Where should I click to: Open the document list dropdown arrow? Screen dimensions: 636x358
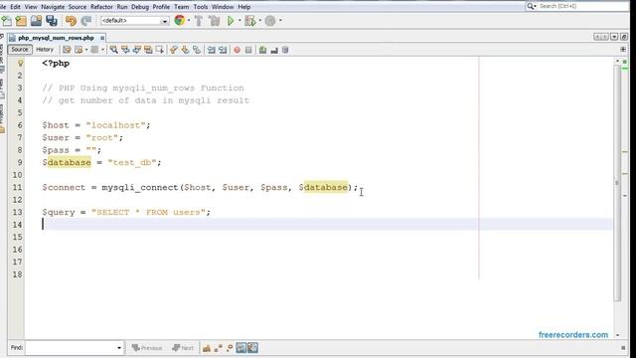tap(614, 37)
